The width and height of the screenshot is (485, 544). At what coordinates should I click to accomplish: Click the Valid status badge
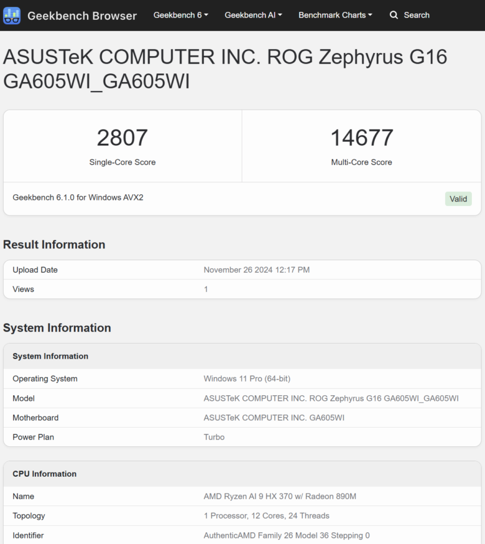[x=458, y=199]
